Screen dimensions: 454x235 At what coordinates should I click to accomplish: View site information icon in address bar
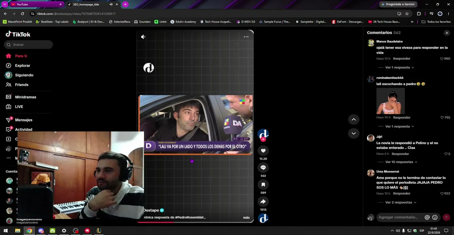click(x=32, y=14)
